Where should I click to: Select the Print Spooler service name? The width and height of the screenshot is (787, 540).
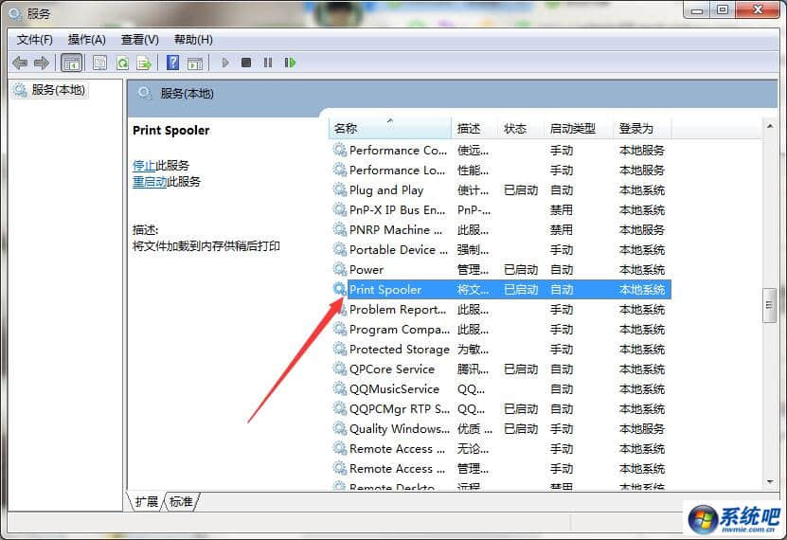pos(385,290)
